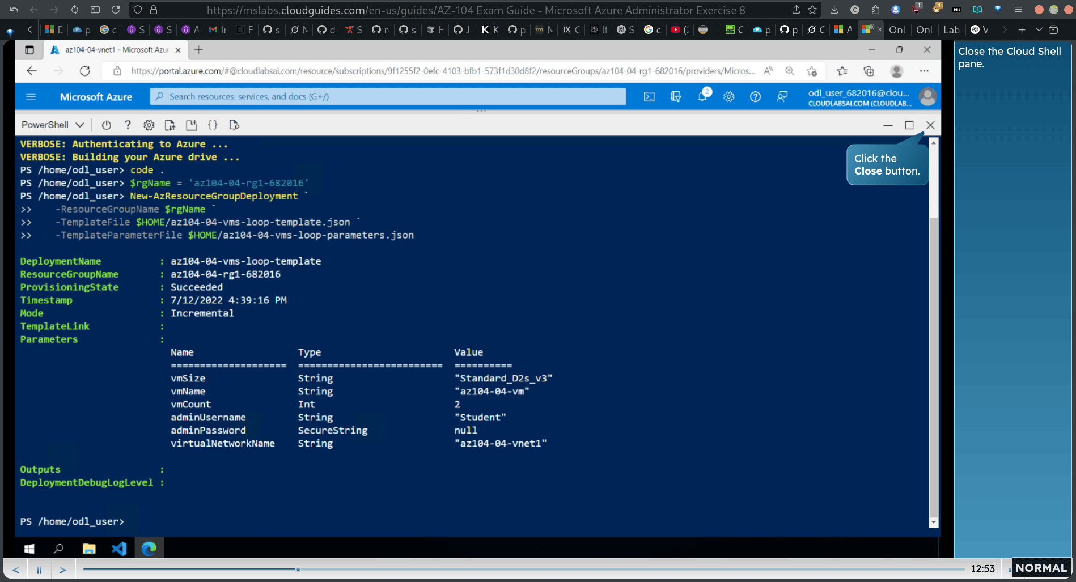The width and height of the screenshot is (1076, 582).
Task: Open new session icon in Cloud Shell
Action: pos(191,125)
